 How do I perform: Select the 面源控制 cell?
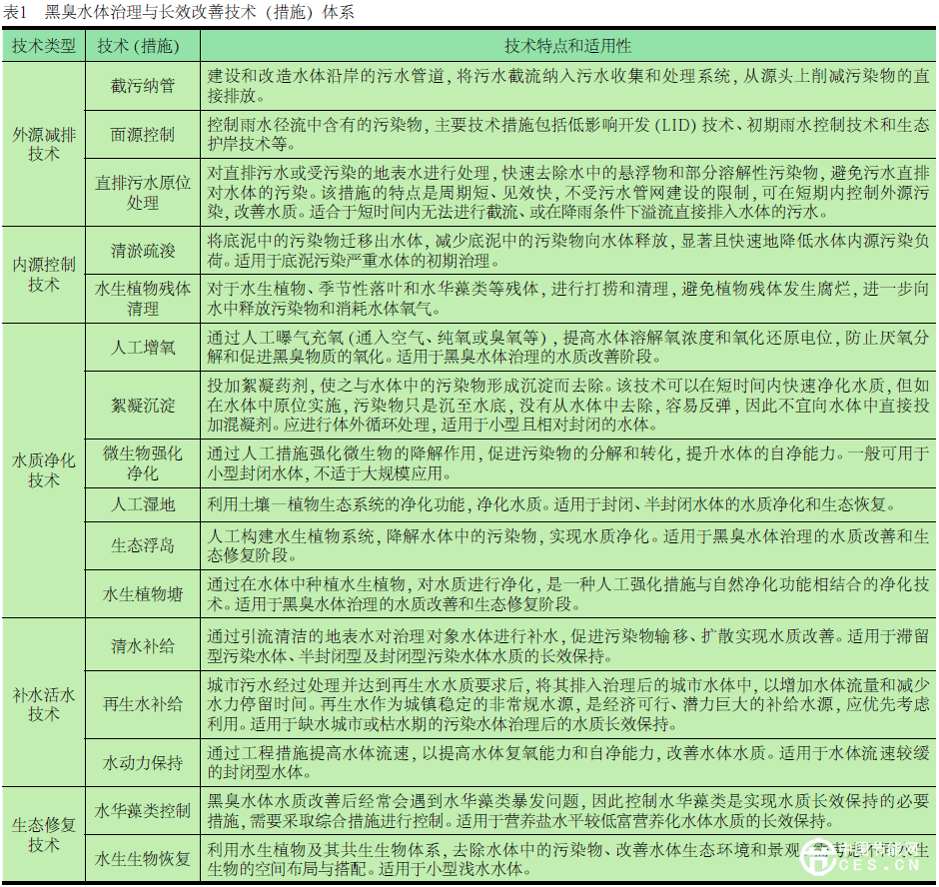142,134
